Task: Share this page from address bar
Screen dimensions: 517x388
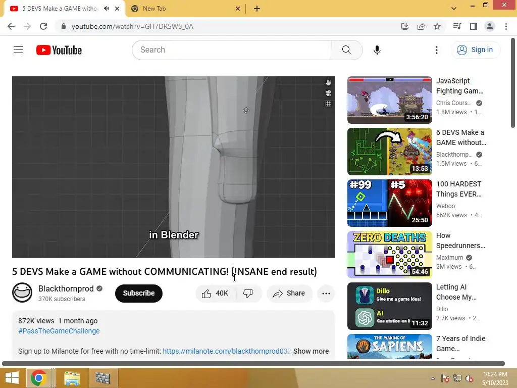Action: [x=421, y=26]
